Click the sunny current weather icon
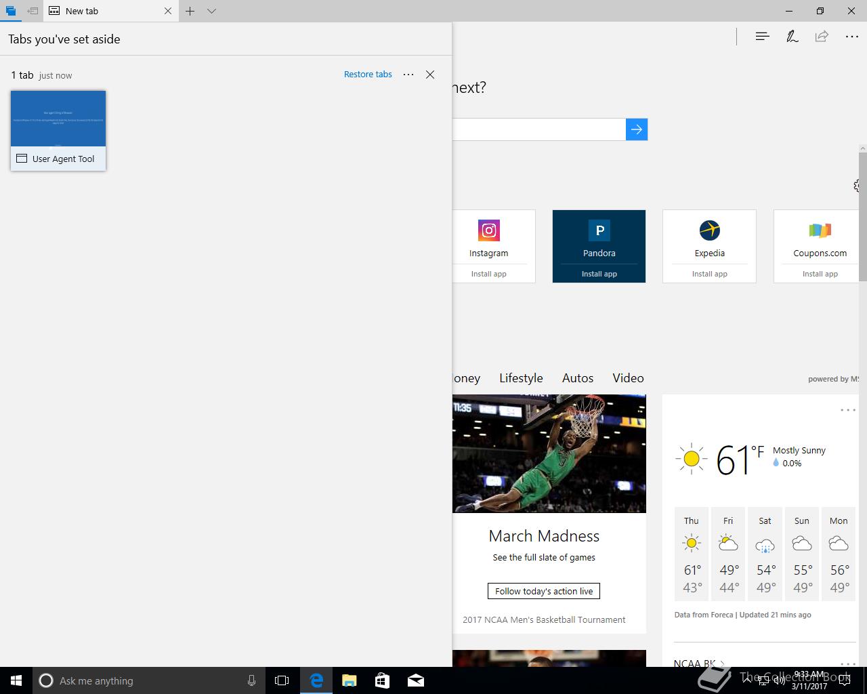 [691, 459]
